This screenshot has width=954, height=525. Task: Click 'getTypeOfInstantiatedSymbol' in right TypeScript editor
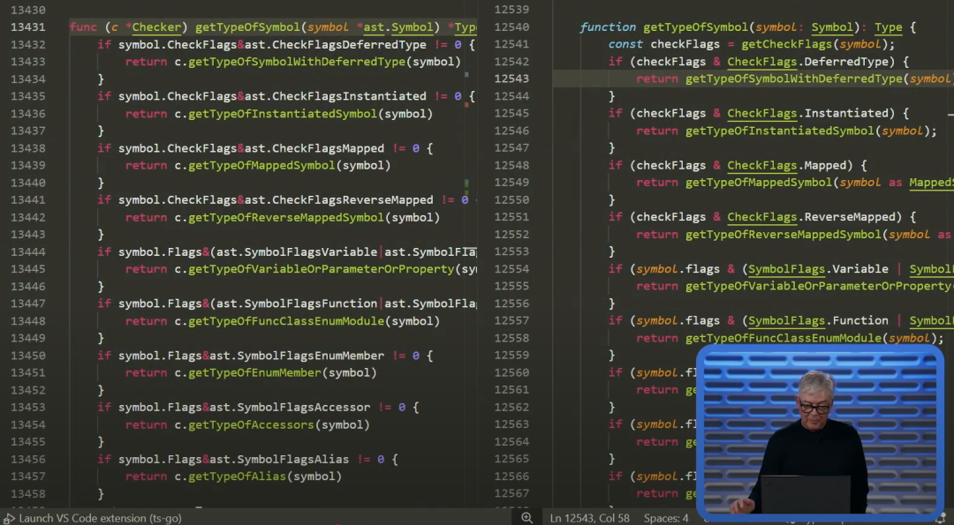pos(779,131)
